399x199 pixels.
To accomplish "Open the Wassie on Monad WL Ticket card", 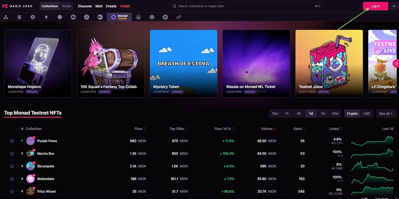I will (x=256, y=64).
